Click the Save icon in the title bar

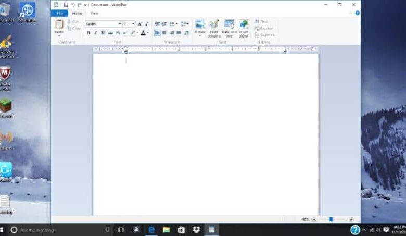(x=66, y=5)
